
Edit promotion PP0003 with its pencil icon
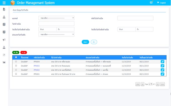[162, 66]
